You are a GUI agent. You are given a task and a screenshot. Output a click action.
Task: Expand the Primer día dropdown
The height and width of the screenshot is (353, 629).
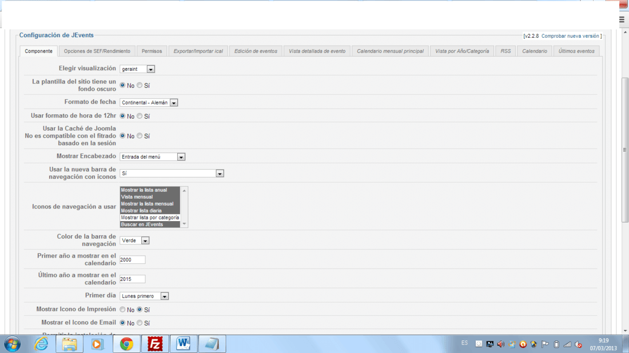click(x=144, y=296)
